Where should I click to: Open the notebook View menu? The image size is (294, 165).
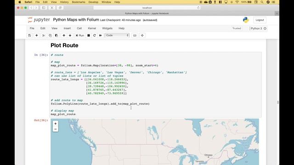point(54,28)
